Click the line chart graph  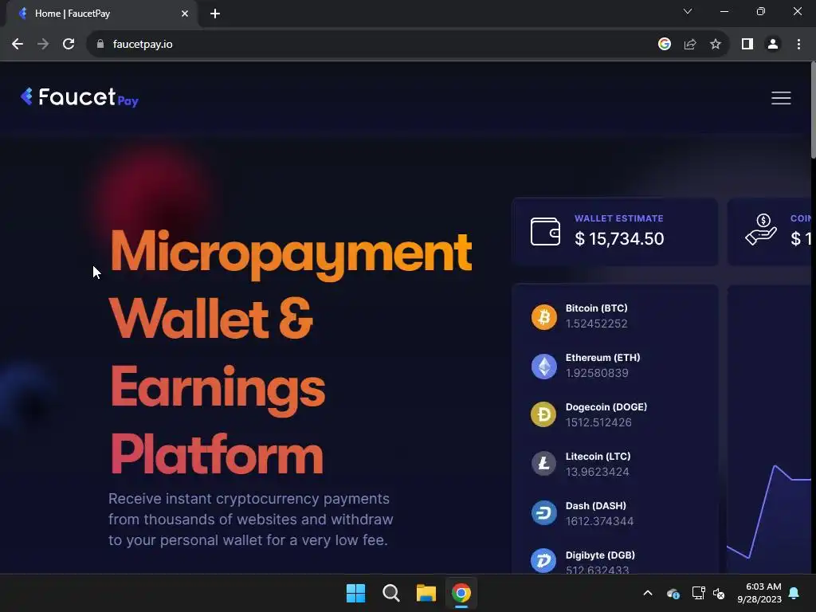[769, 512]
